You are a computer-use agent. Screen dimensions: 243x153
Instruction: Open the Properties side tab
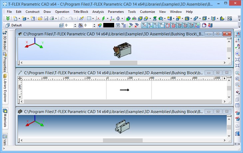pyautogui.click(x=5, y=62)
